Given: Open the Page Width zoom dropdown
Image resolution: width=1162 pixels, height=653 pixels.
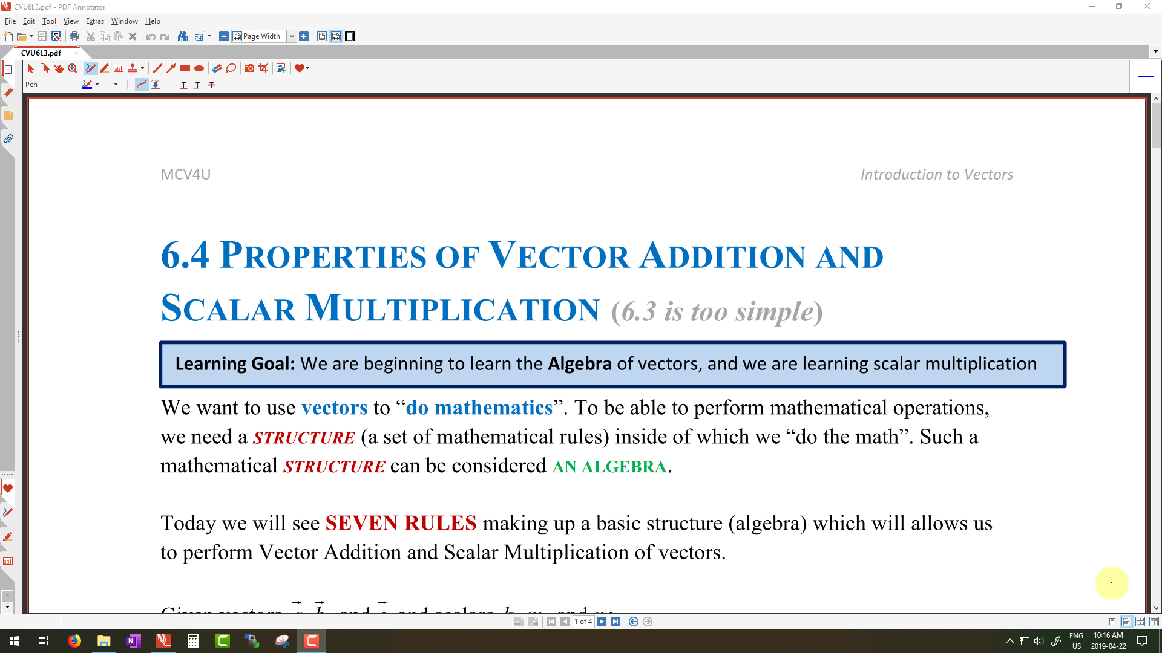Looking at the screenshot, I should 292,36.
